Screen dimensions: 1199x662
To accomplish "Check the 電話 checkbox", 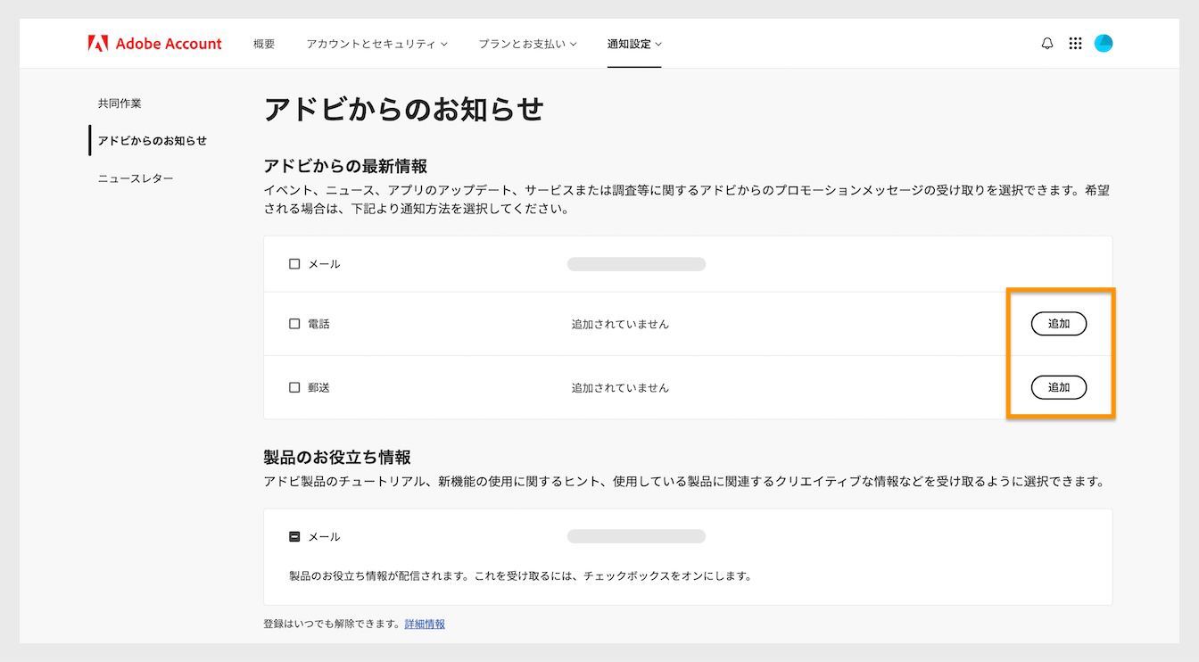I will click(294, 324).
